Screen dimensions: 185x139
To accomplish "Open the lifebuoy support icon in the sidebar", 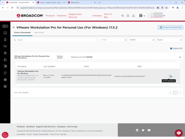I will [x=5, y=86].
